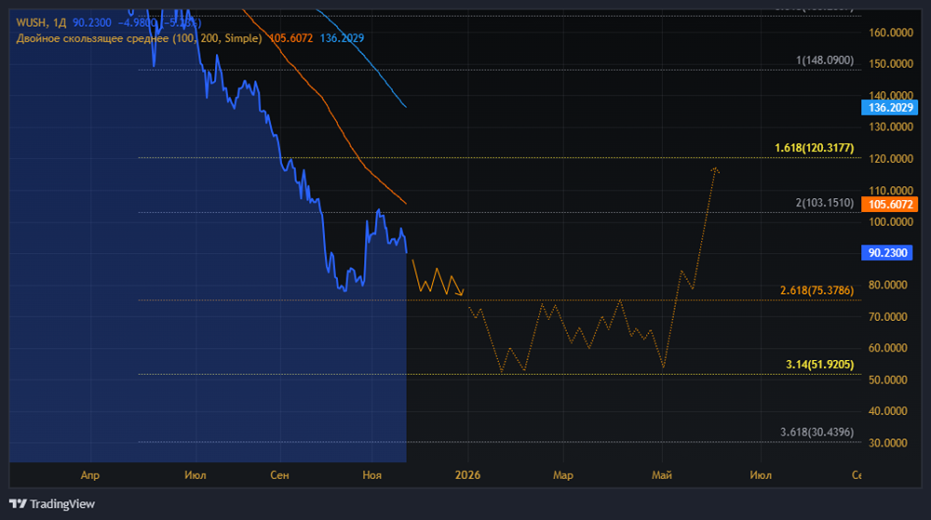This screenshot has width=931, height=520.
Task: Click the Сен label on time axis
Action: (x=279, y=475)
